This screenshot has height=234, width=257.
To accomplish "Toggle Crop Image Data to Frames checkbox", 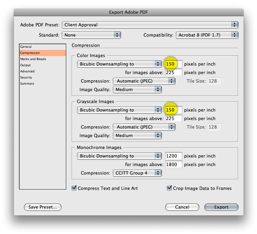I will 169,188.
